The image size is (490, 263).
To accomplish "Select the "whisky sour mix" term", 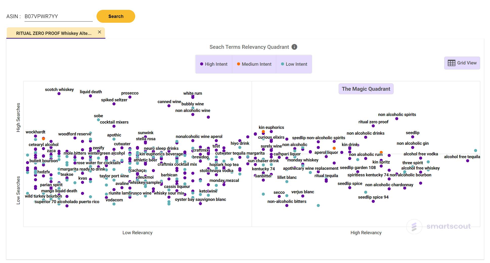I will coord(169,193).
